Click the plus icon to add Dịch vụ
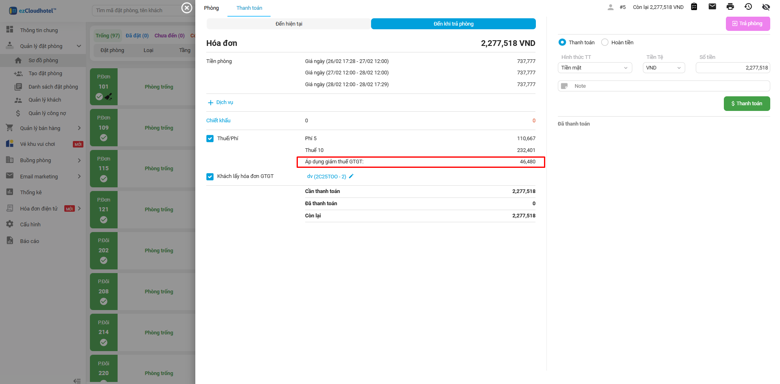 [x=210, y=103]
